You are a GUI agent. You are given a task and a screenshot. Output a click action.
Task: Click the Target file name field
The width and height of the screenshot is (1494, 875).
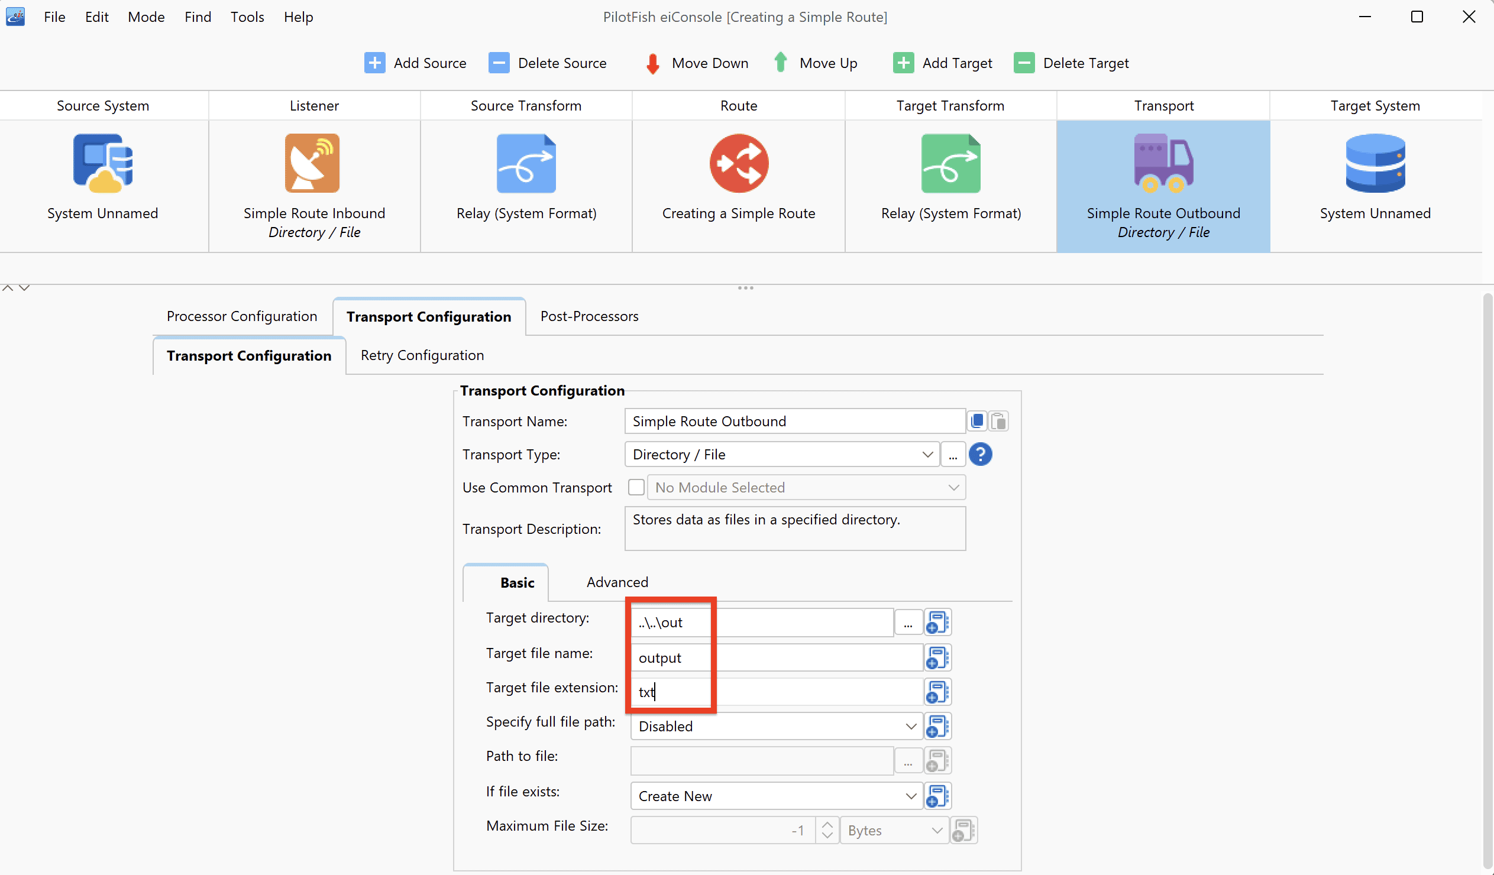777,658
